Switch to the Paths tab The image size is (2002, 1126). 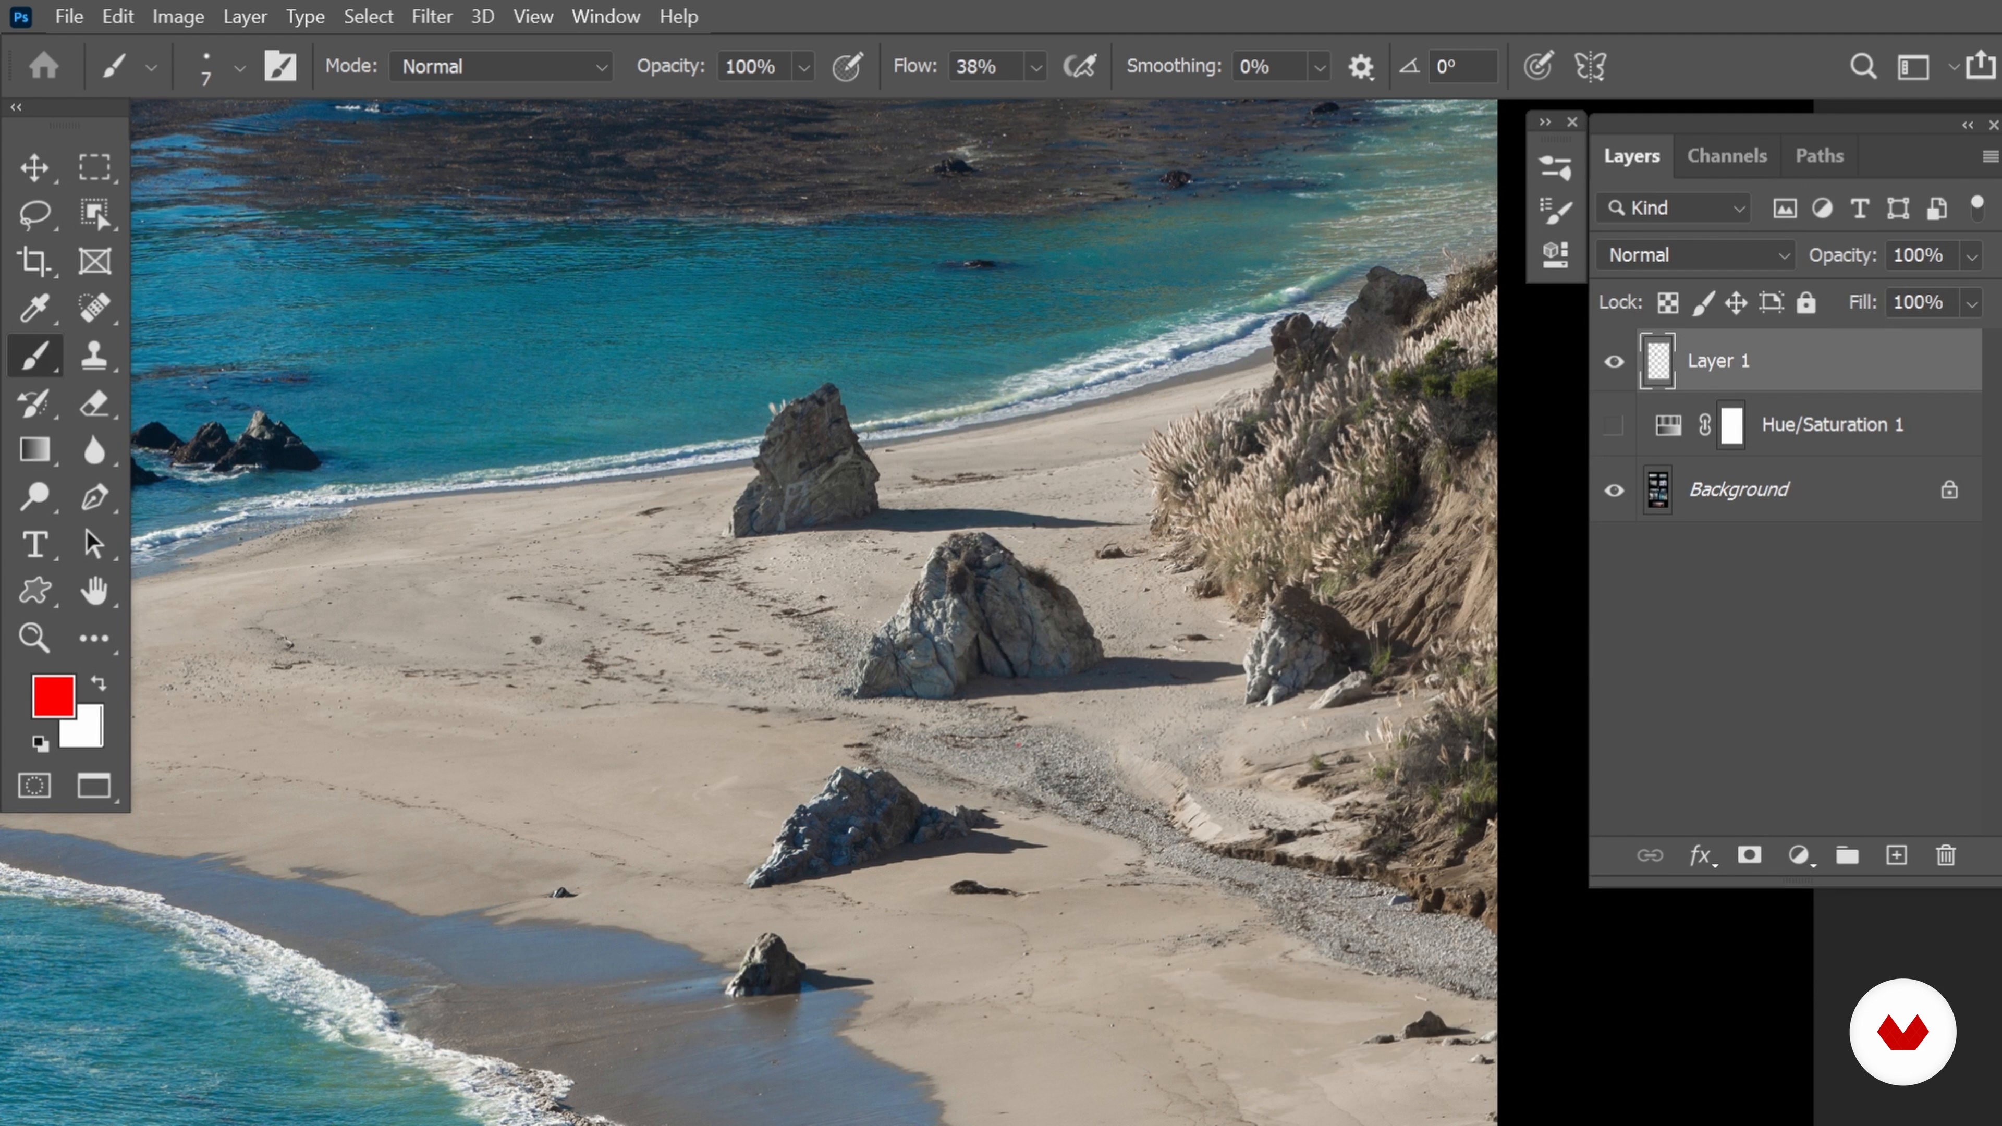(1818, 155)
